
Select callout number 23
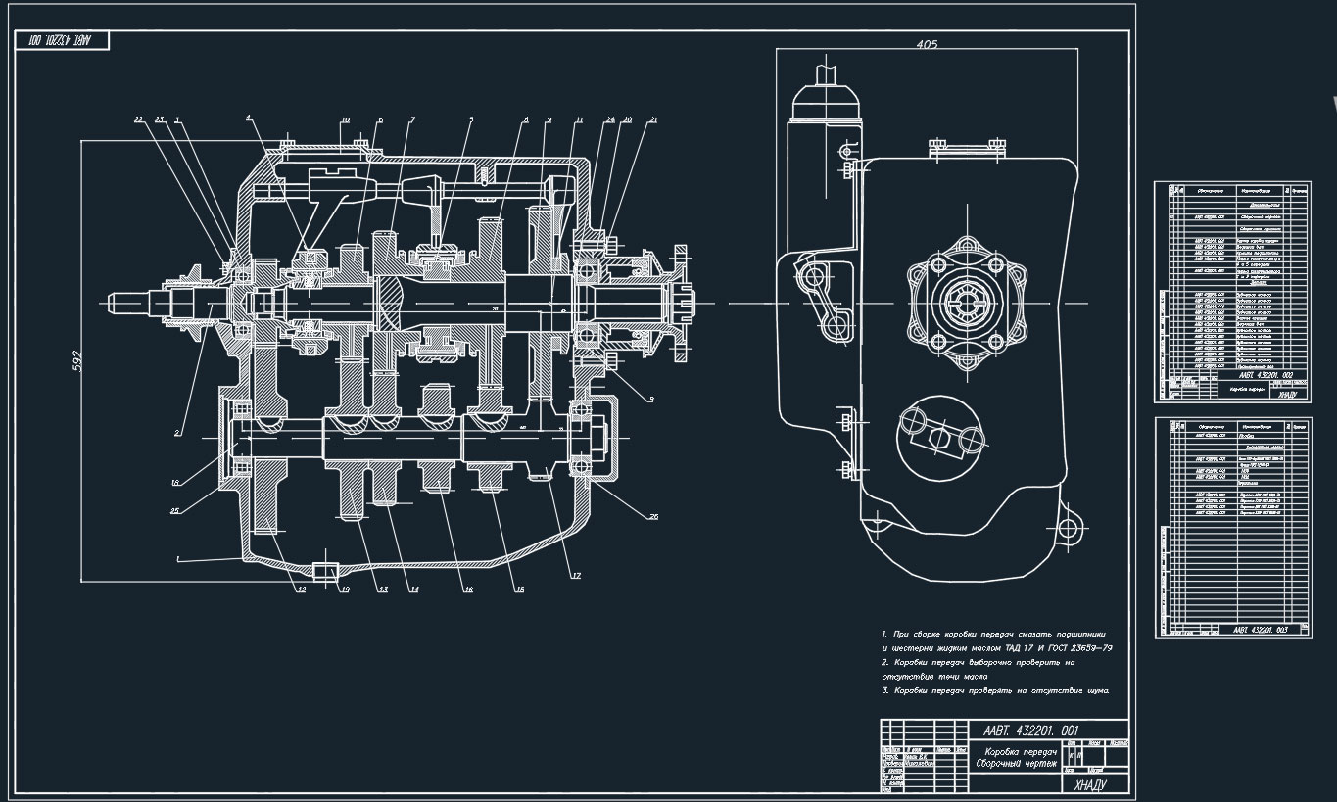tap(160, 118)
